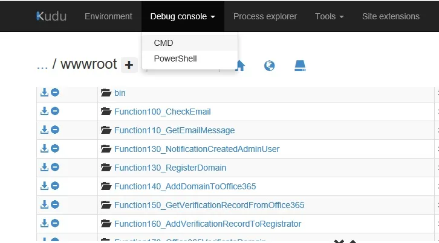
Task: Open the Environment page
Action: click(108, 16)
